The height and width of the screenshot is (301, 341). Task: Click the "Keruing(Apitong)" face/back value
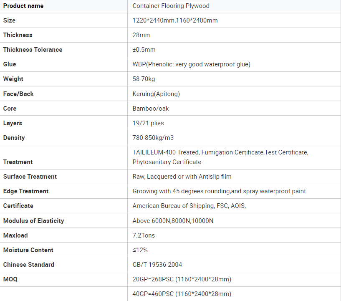point(156,94)
